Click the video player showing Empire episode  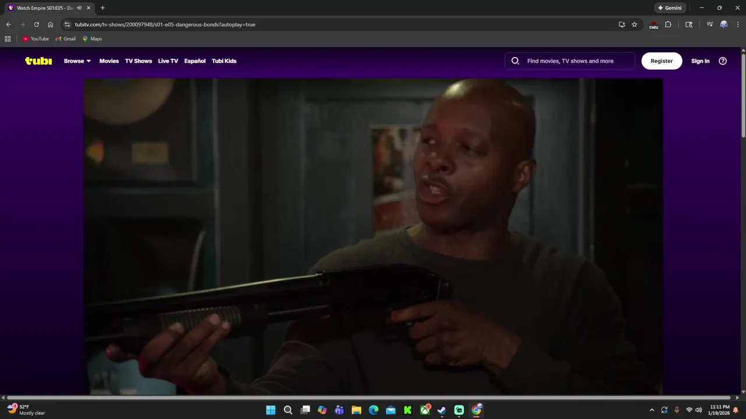click(x=373, y=236)
